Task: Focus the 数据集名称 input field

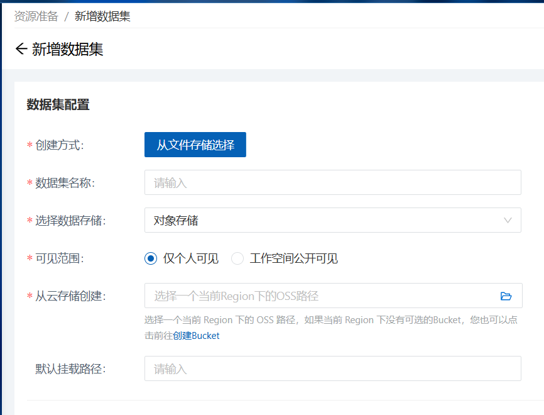Action: pos(332,182)
